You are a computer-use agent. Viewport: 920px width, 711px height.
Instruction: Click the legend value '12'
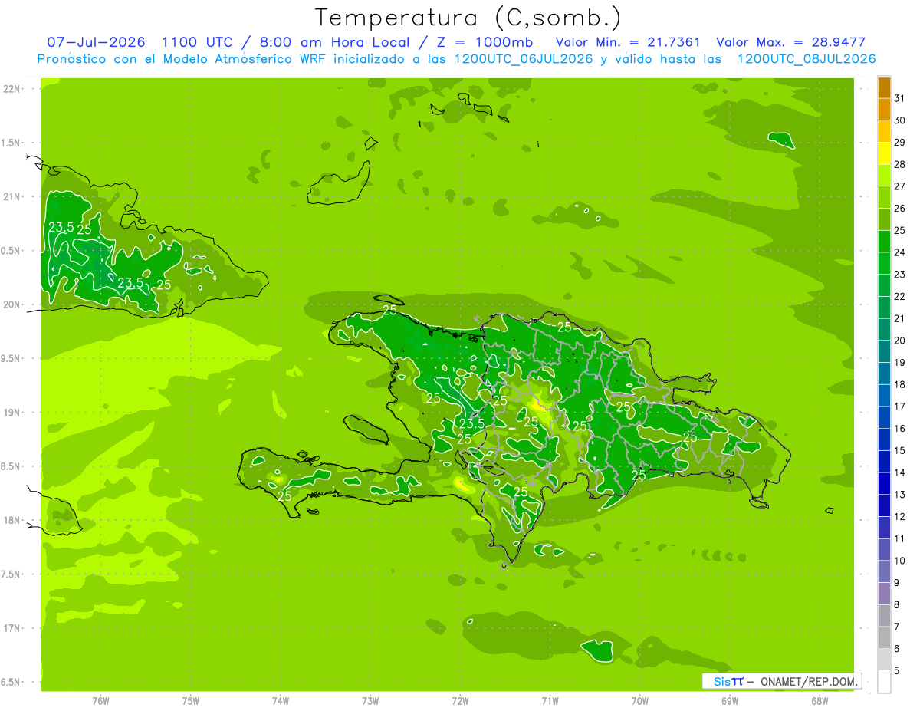[900, 517]
